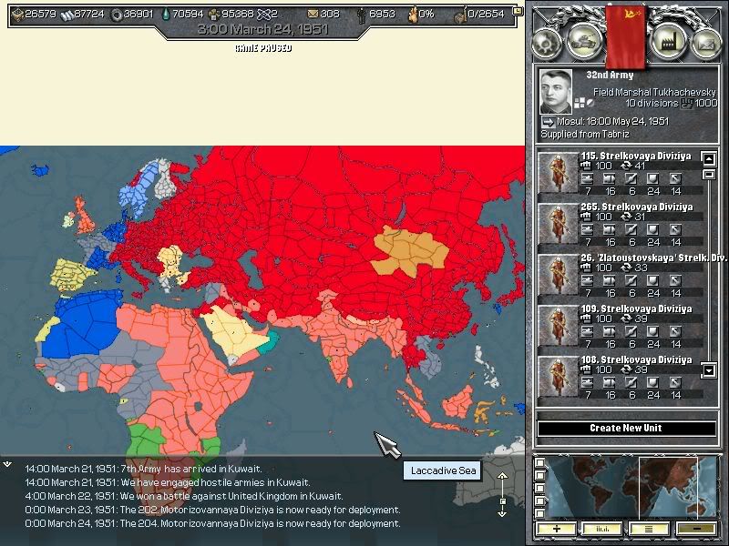729x546 pixels.
Task: Click the industrial capacity fan icon
Action: click(x=214, y=15)
